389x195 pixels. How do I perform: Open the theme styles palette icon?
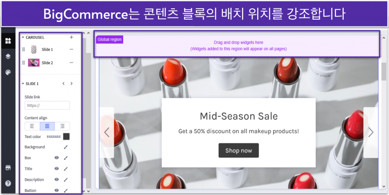[8, 72]
